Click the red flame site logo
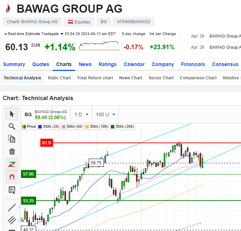Screen dimensions: 241x231 point(8,8)
